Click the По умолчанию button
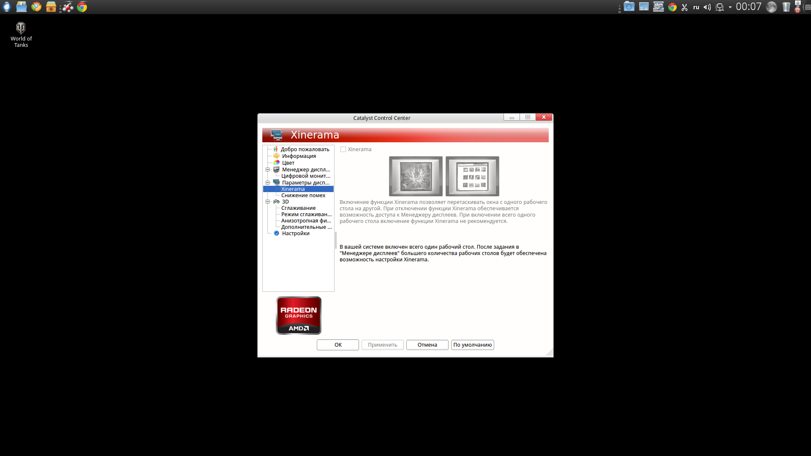Image resolution: width=811 pixels, height=456 pixels. click(x=472, y=345)
